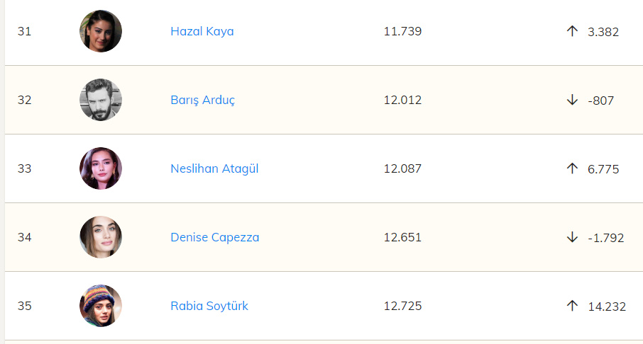The image size is (643, 344).
Task: Click the down arrow beside -807
Action: point(572,100)
